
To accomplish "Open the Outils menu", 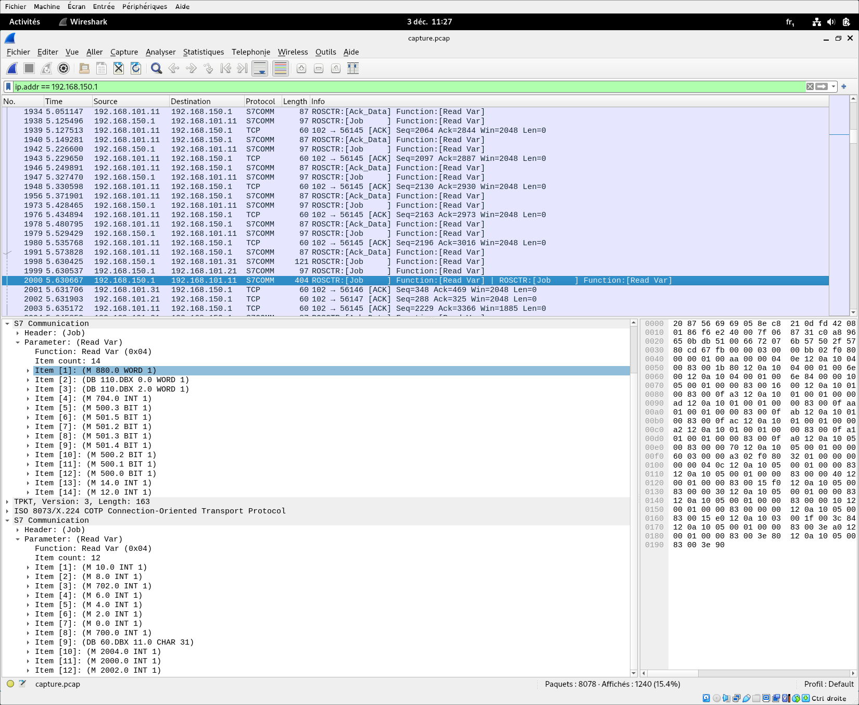I will click(x=326, y=52).
